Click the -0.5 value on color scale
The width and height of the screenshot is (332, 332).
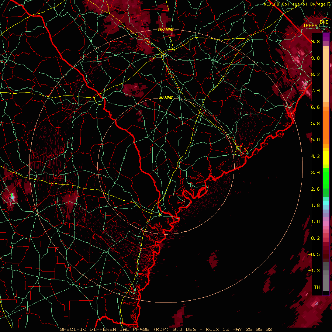314,255
